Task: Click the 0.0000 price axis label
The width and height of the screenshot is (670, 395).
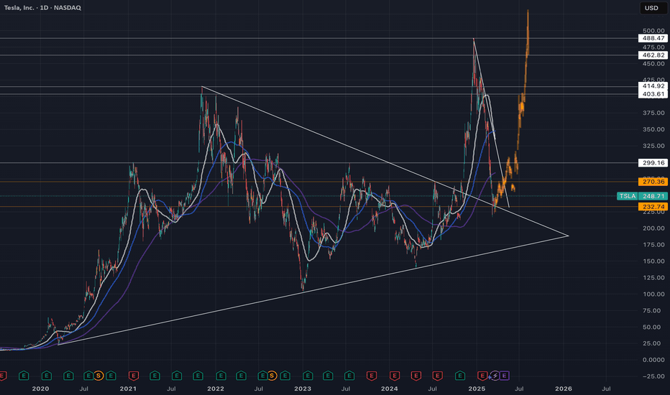Action: [x=653, y=360]
